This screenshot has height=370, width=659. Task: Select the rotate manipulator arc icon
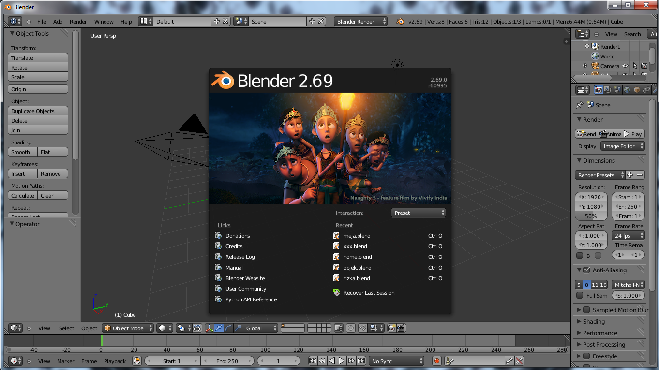click(228, 328)
